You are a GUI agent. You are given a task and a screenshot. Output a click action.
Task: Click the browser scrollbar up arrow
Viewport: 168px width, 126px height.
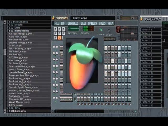tap(5, 22)
